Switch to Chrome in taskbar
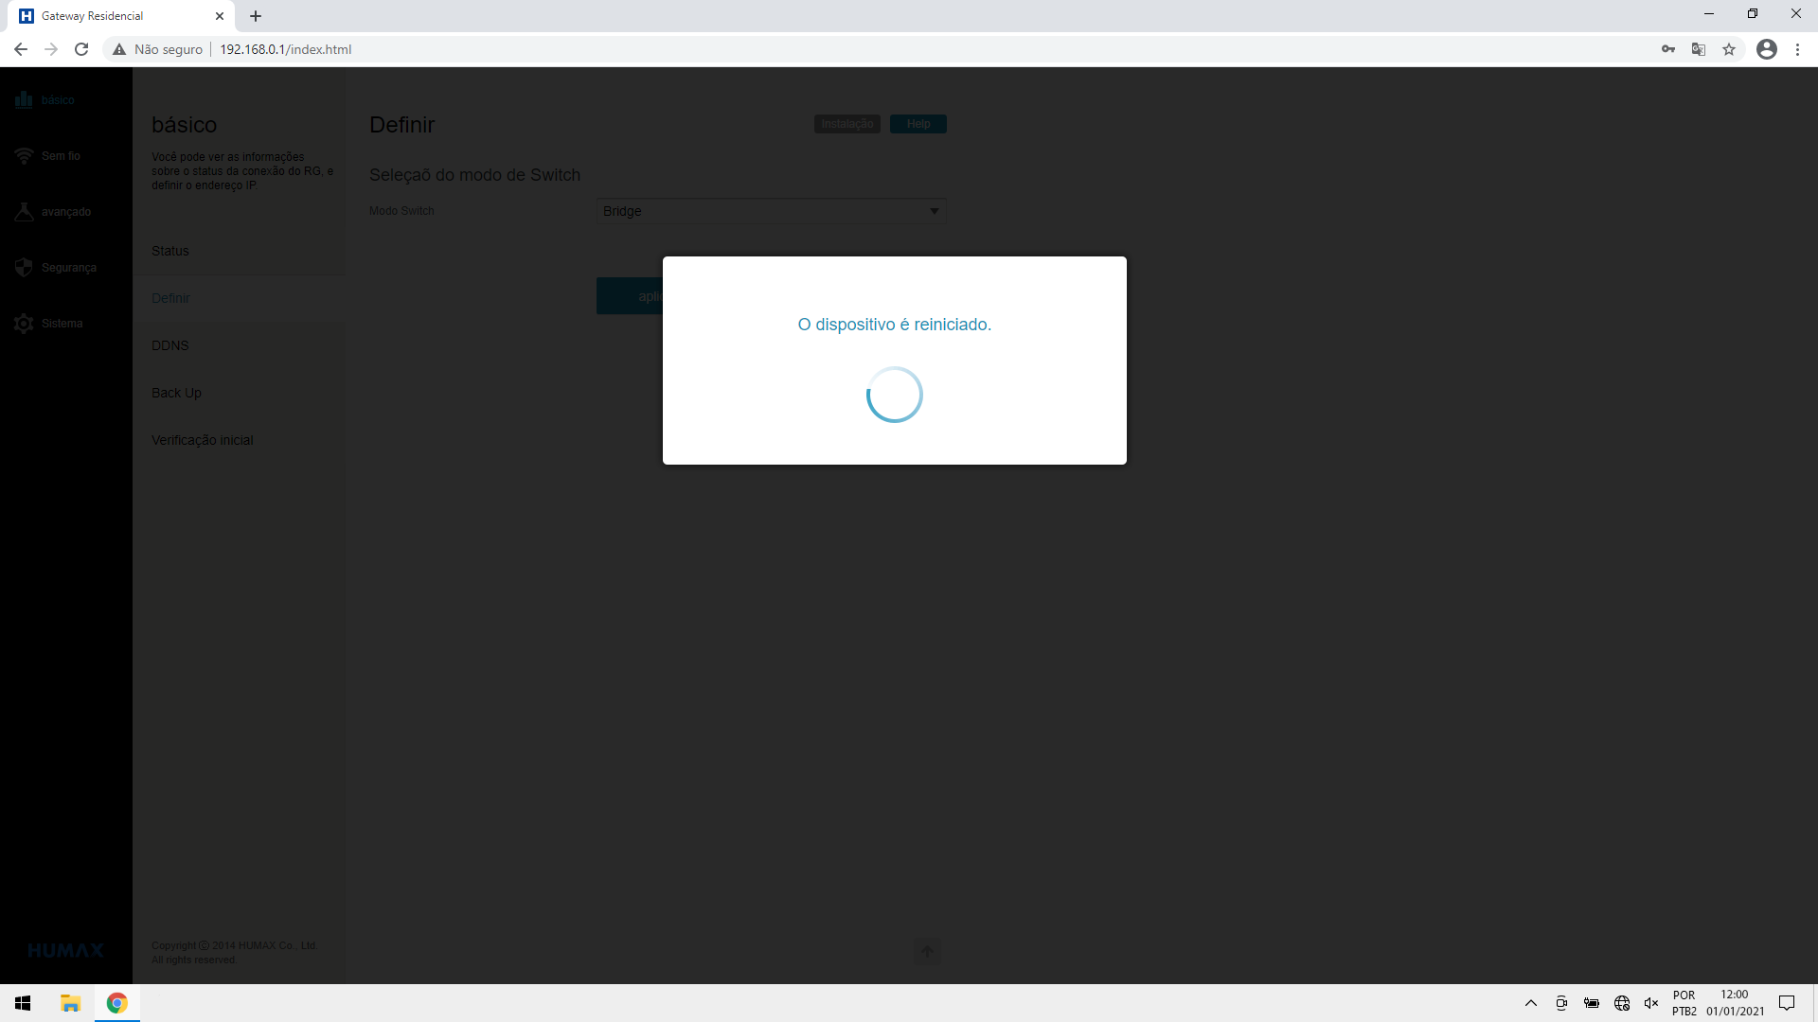The height and width of the screenshot is (1022, 1818). coord(117,1003)
